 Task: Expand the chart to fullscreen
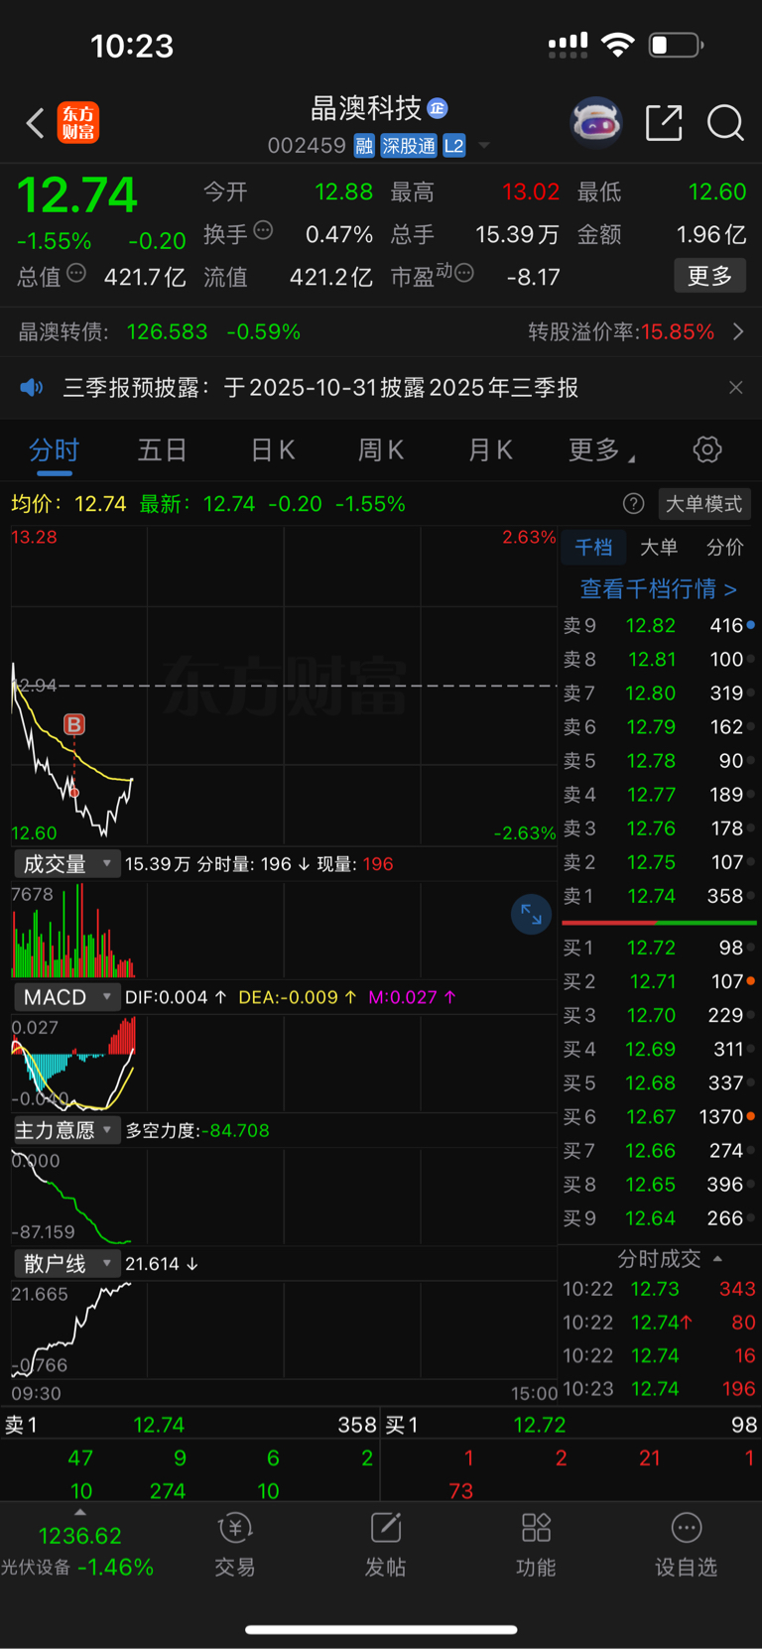531,914
